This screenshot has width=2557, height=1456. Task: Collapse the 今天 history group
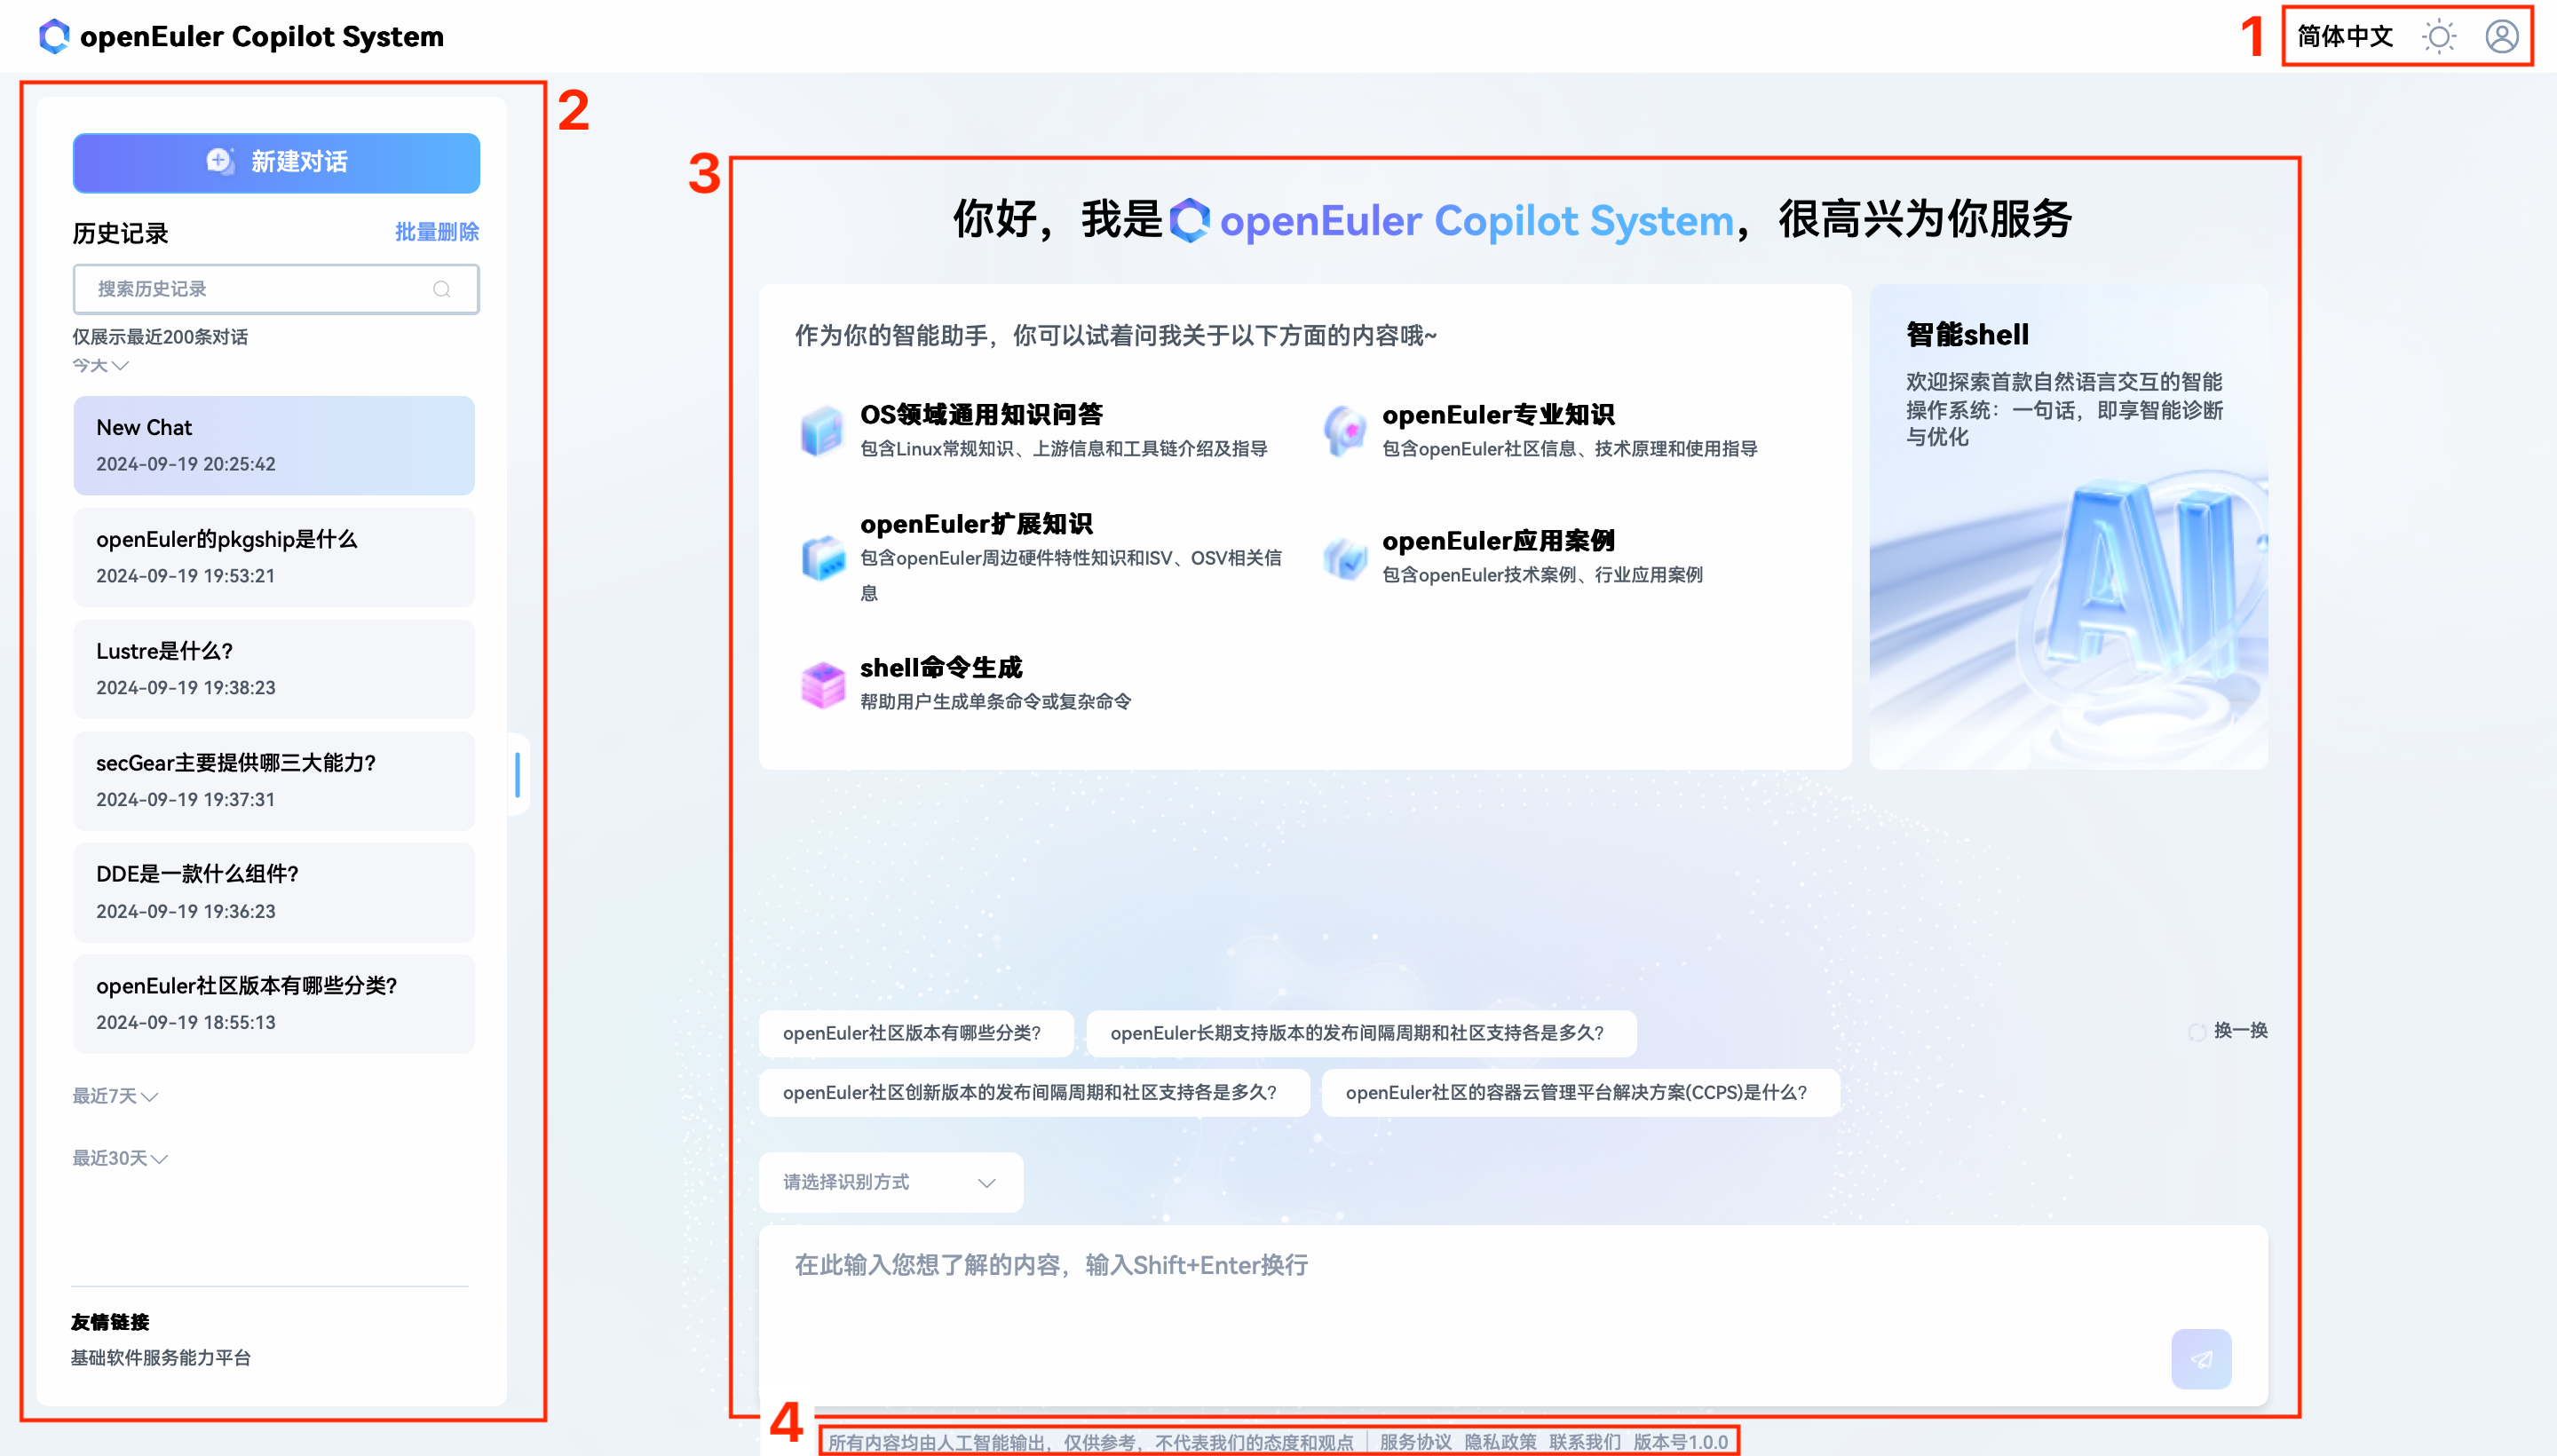coord(100,365)
